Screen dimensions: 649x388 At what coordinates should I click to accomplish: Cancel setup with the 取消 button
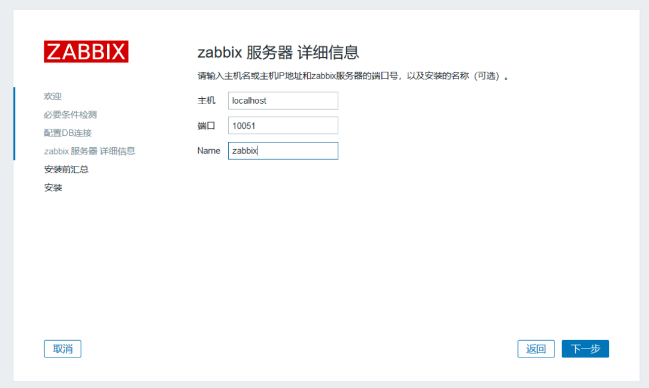tap(62, 348)
